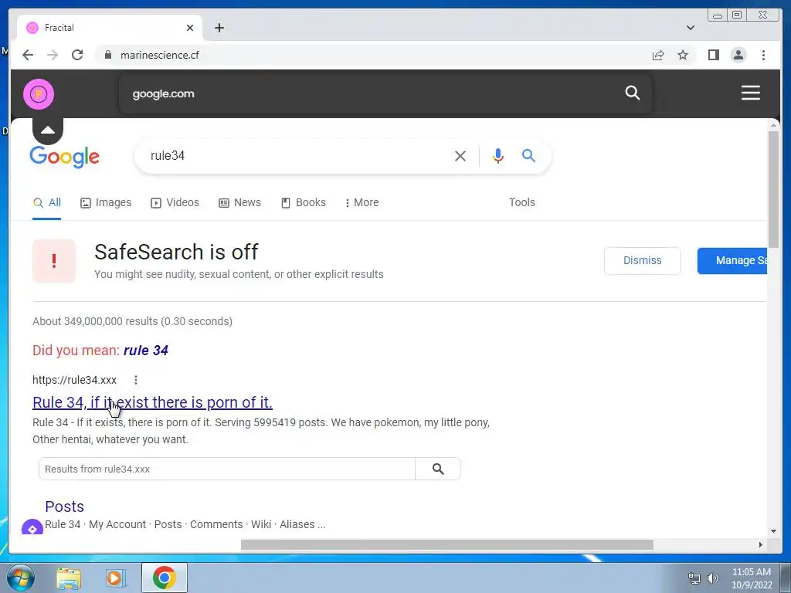
Task: Dismiss the SafeSearch notice
Action: (642, 261)
